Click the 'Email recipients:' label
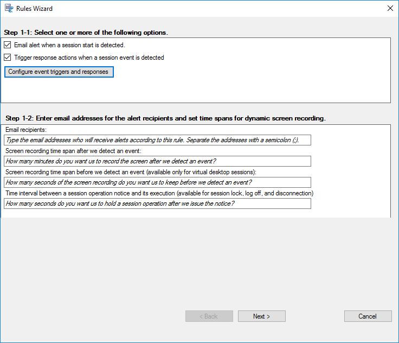 point(26,130)
